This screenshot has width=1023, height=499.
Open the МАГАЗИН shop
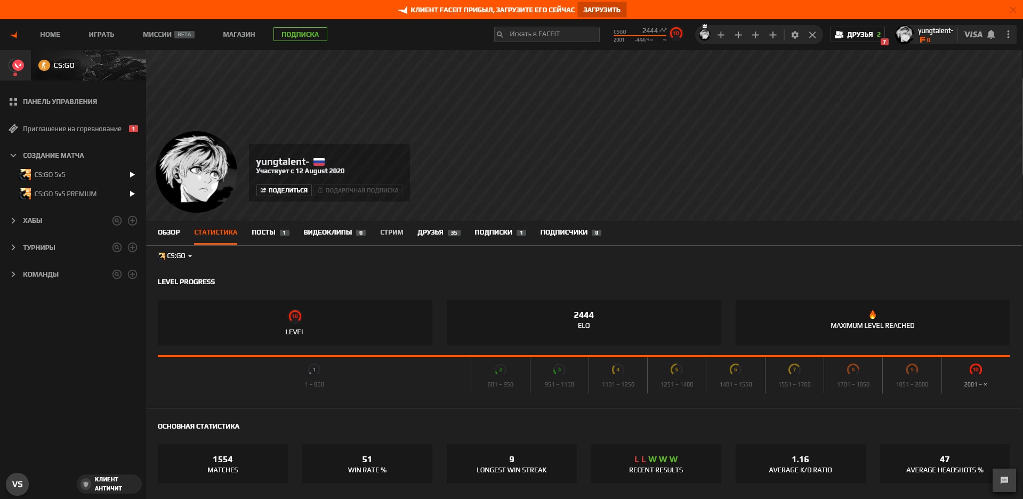[239, 35]
